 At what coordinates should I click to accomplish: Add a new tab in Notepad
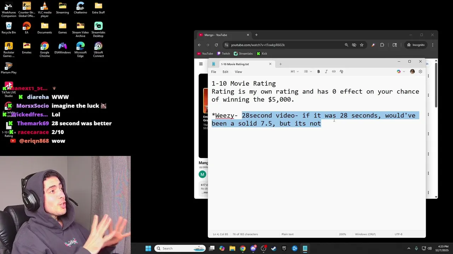280,64
